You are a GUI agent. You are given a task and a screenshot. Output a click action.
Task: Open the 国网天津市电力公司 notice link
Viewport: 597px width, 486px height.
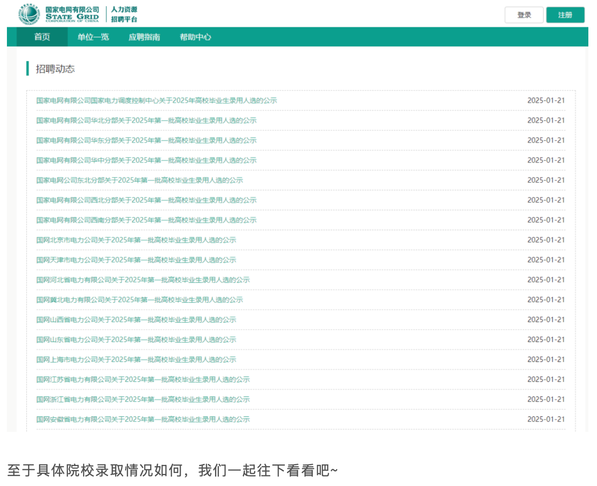pyautogui.click(x=136, y=260)
